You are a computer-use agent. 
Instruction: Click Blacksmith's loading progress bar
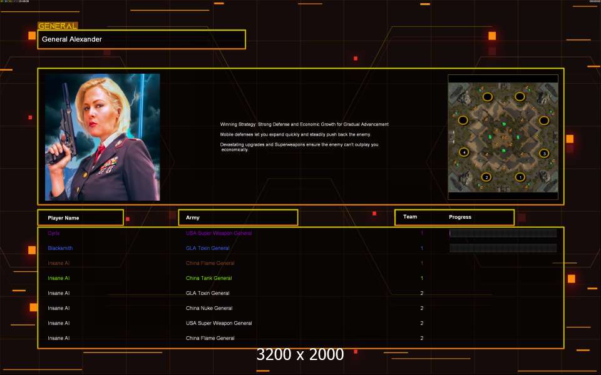click(x=503, y=248)
